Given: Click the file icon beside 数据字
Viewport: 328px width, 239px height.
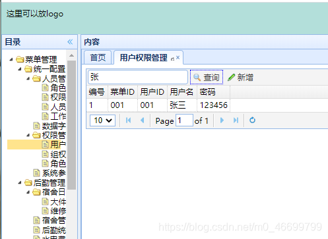Looking at the screenshot, I should click(36, 126).
